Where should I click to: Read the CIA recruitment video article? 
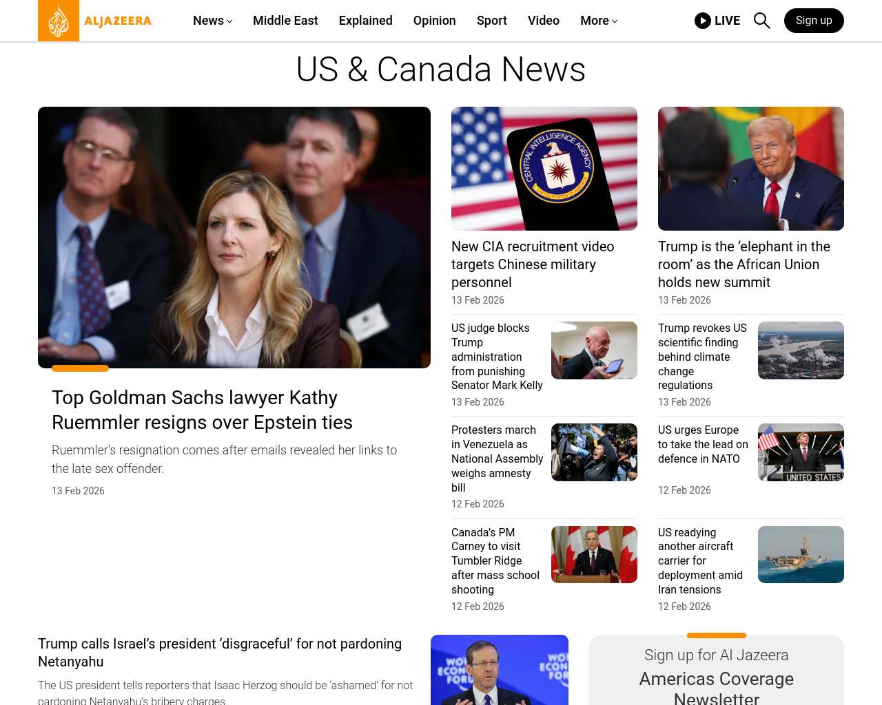click(x=533, y=264)
